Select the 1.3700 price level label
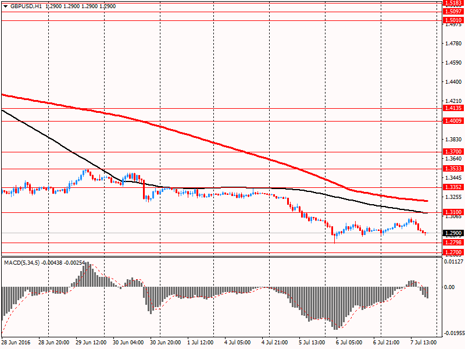Screen dimensions: 465x349 click(452, 152)
